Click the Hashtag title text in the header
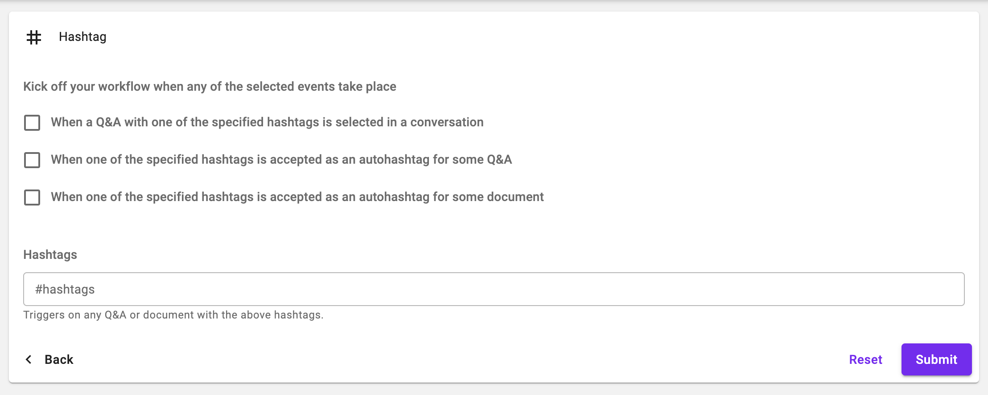Viewport: 988px width, 395px height. (82, 37)
